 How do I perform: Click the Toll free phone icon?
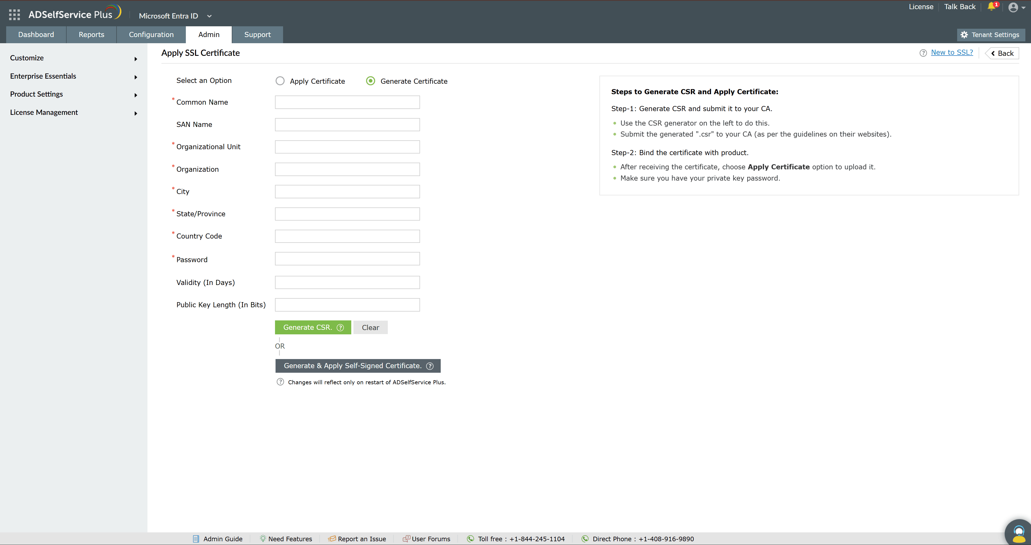471,539
